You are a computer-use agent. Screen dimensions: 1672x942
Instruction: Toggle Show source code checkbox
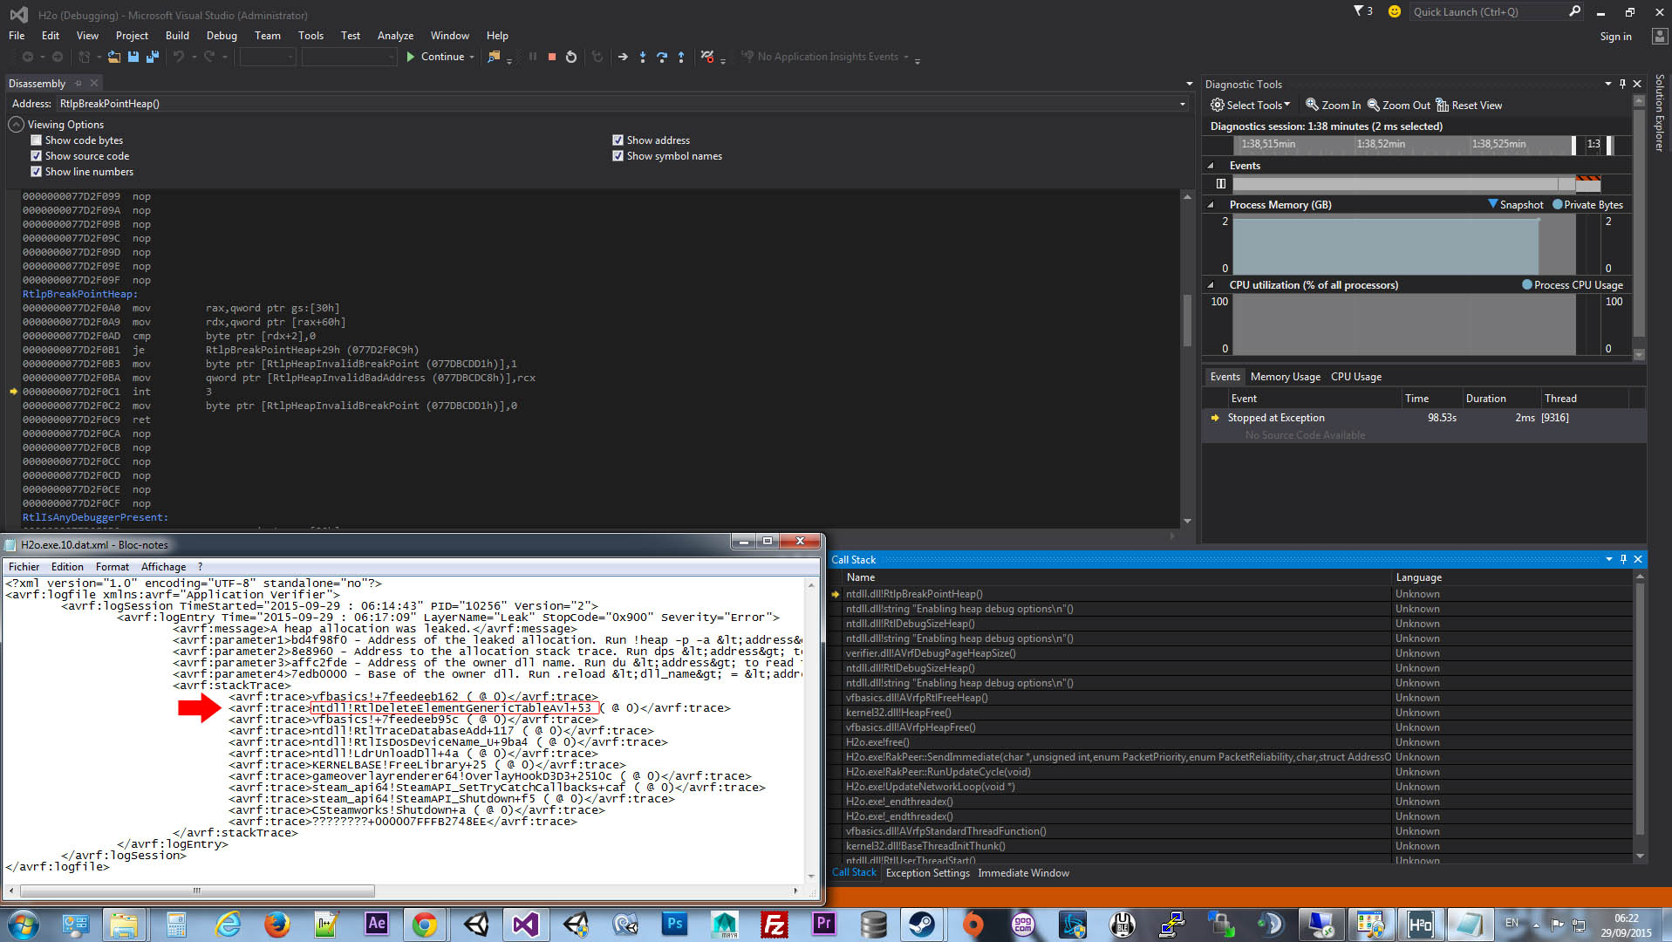[x=37, y=156]
